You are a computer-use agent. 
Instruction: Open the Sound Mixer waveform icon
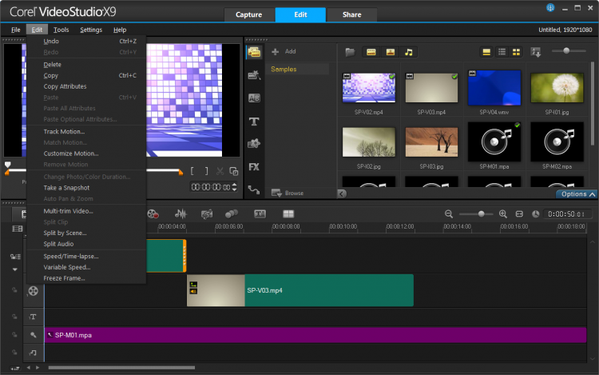coord(180,214)
